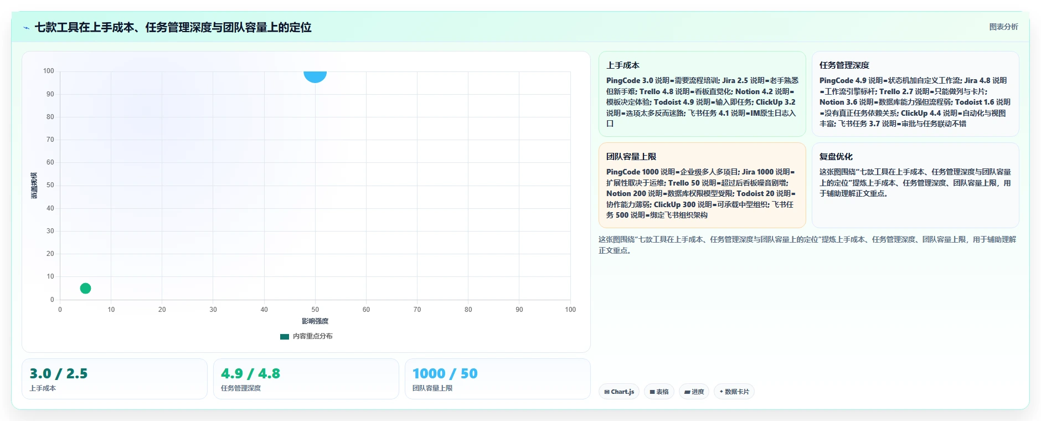
Task: Click the 3.0 / 2.5 stat card
Action: [x=115, y=379]
